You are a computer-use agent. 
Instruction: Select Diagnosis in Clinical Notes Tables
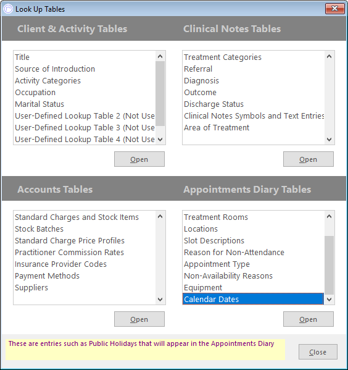pos(201,81)
